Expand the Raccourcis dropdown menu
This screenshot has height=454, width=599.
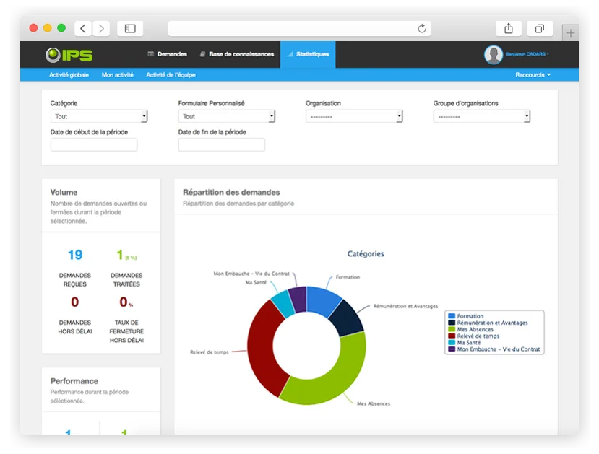(533, 75)
